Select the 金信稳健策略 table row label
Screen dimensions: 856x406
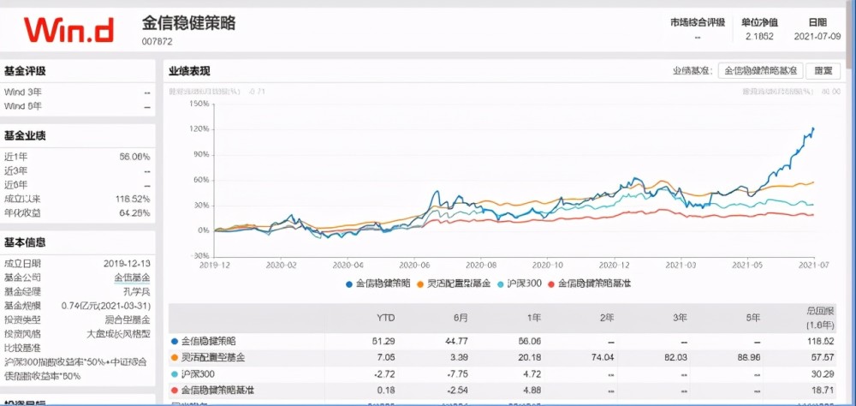coord(208,341)
